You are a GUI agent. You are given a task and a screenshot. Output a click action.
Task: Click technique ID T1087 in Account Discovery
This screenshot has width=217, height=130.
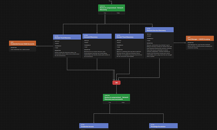[86, 47]
